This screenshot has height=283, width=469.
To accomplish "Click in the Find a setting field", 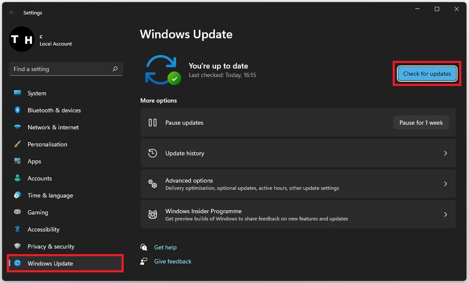I will 66,69.
